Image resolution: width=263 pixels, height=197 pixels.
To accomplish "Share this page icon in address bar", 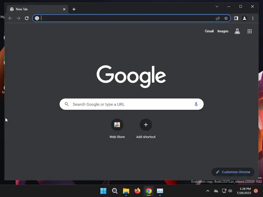I will click(218, 18).
